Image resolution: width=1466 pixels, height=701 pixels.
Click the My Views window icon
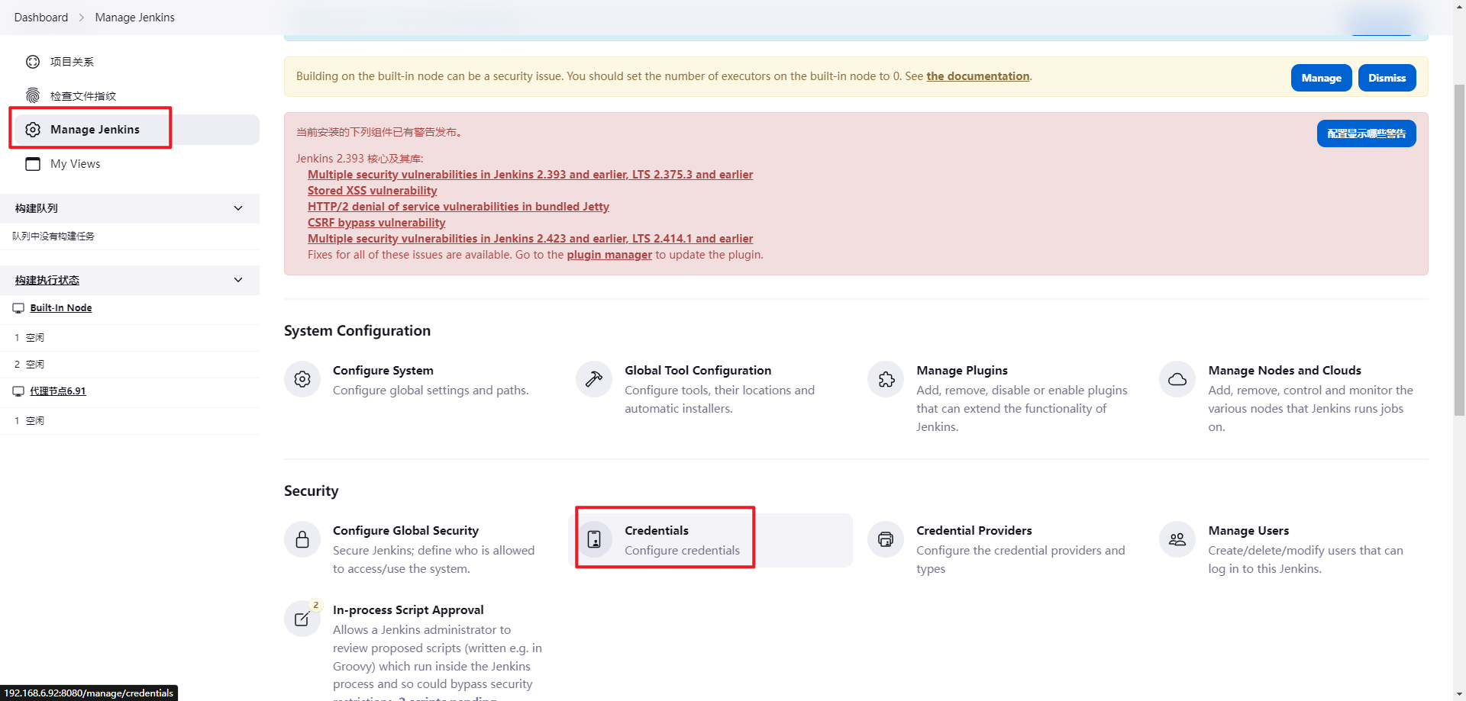click(x=33, y=164)
